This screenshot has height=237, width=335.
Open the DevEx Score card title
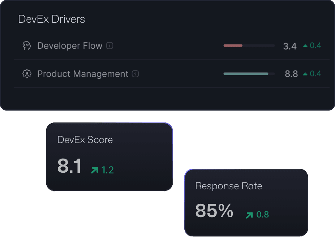[85, 140]
